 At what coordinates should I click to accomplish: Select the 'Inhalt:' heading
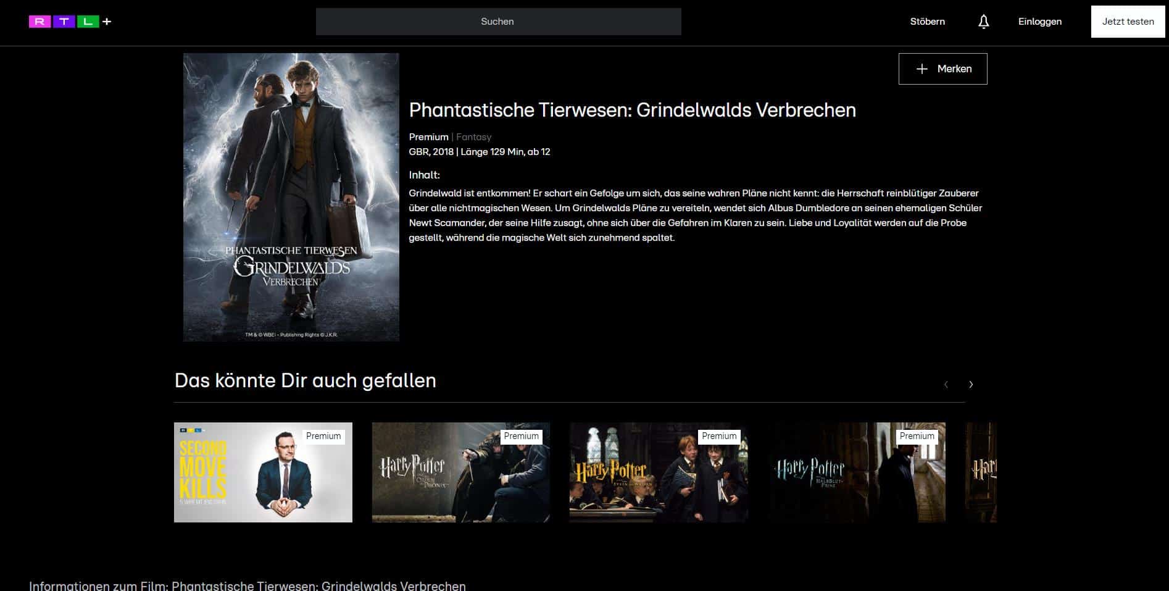pos(424,175)
